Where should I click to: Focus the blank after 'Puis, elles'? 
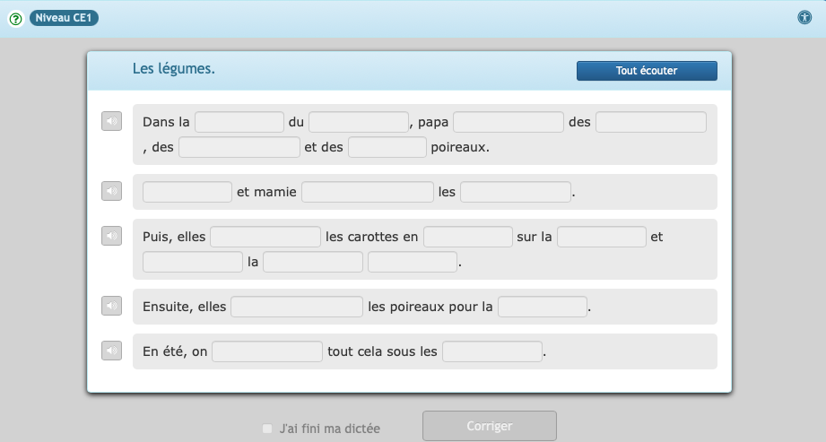(265, 237)
